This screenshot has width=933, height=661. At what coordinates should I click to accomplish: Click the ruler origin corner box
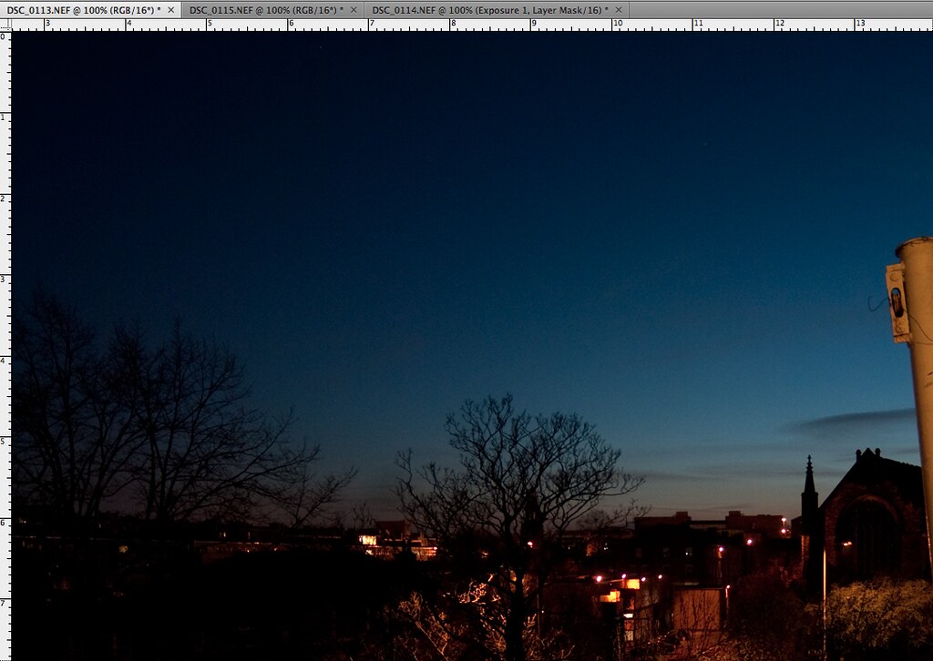pos(5,25)
